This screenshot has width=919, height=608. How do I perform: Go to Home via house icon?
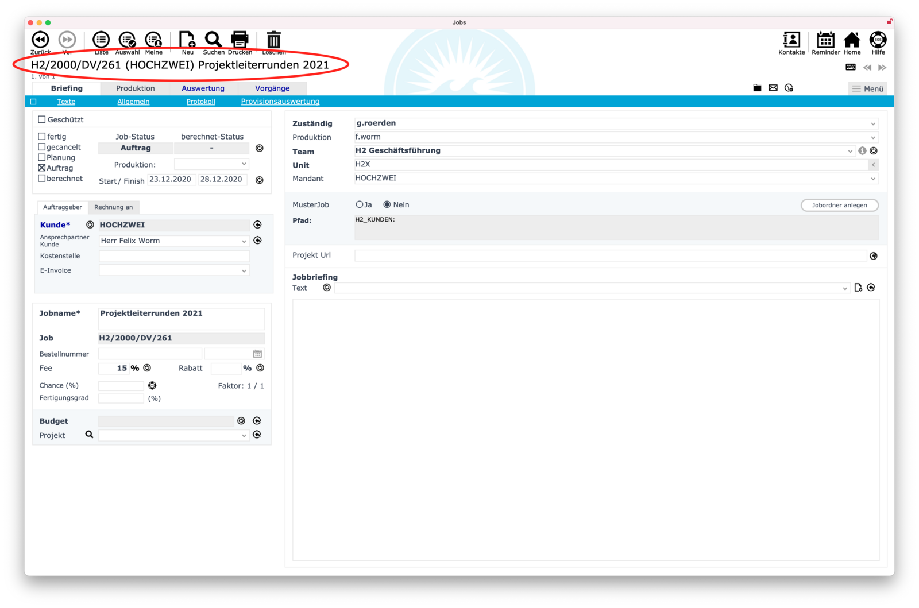(x=852, y=40)
